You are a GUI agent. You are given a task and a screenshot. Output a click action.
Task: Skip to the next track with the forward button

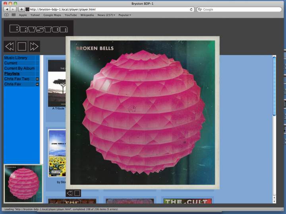34,47
